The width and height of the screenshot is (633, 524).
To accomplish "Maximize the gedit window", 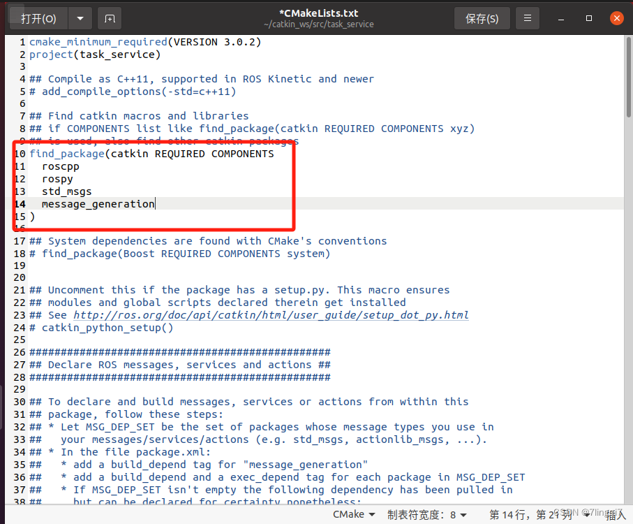I will point(588,17).
